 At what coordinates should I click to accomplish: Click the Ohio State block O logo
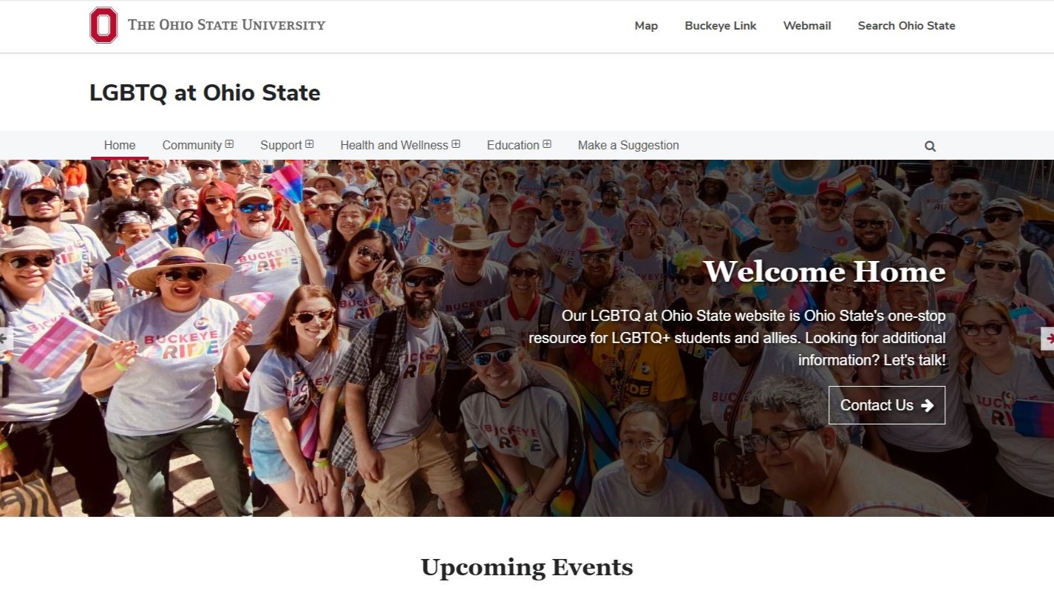coord(103,25)
